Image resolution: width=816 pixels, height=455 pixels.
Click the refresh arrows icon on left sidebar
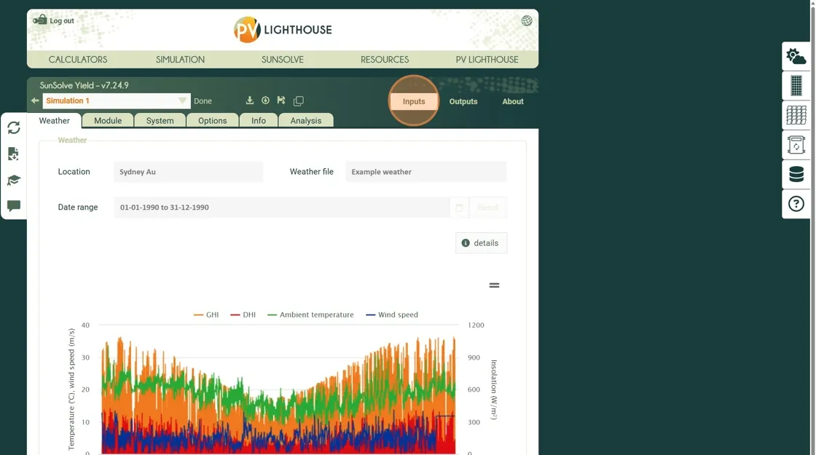point(14,128)
